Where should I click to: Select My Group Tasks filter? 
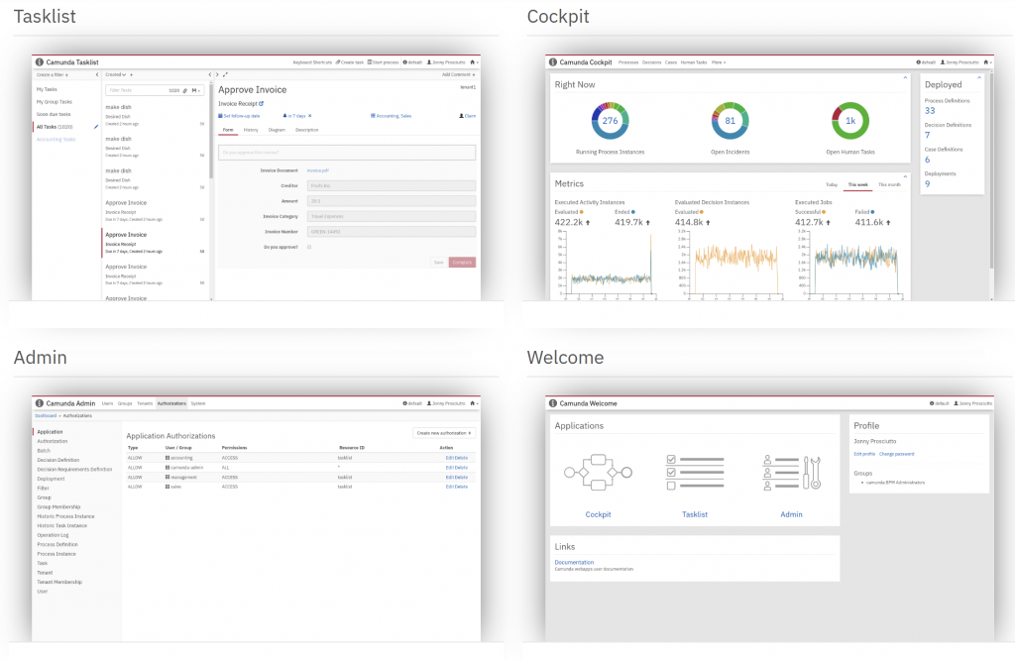point(55,102)
